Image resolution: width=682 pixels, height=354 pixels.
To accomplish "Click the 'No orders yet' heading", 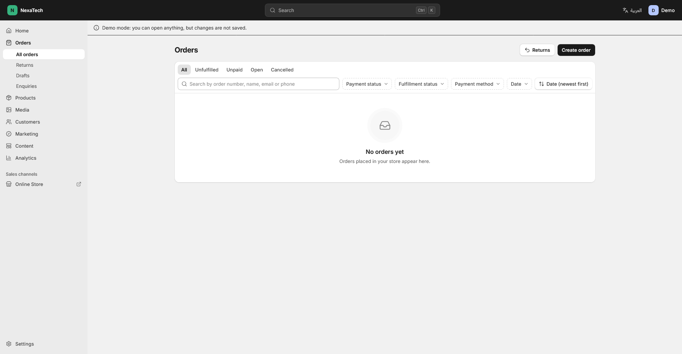I will pyautogui.click(x=385, y=152).
